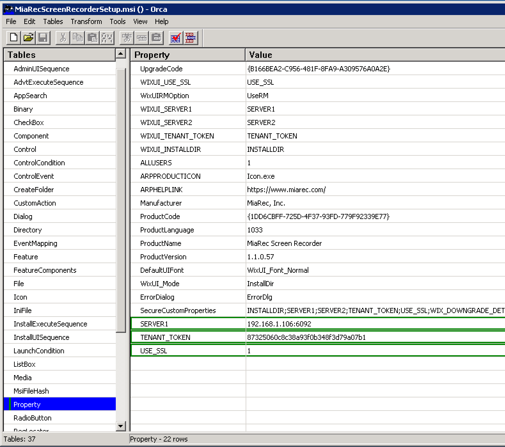Click the ProductName value MiaRec Screen Recorder
The height and width of the screenshot is (447, 505).
tap(284, 243)
